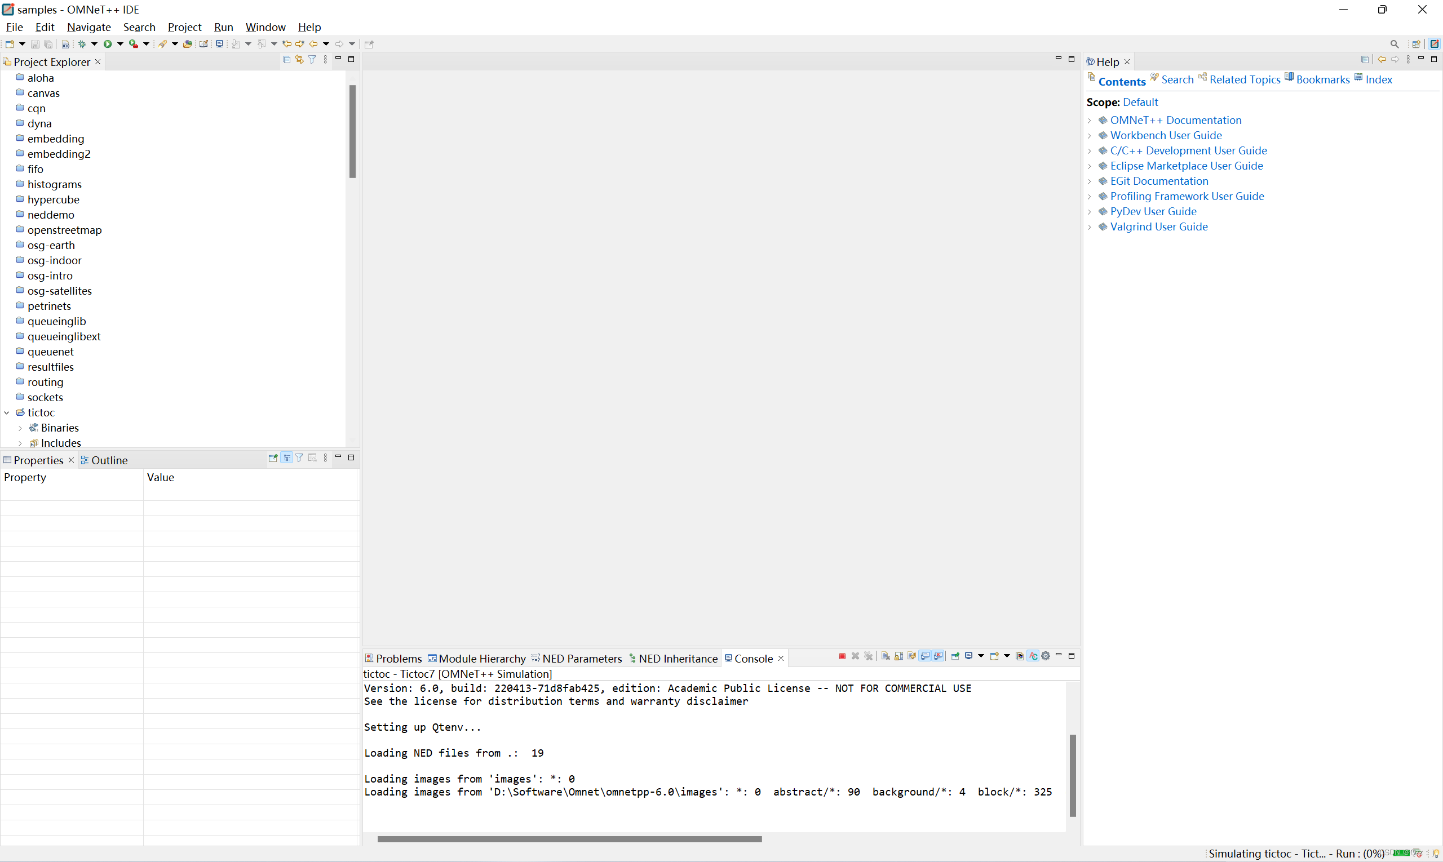Screen dimensions: 1443x862
Task: Click the green Run toolbar button
Action: click(108, 44)
